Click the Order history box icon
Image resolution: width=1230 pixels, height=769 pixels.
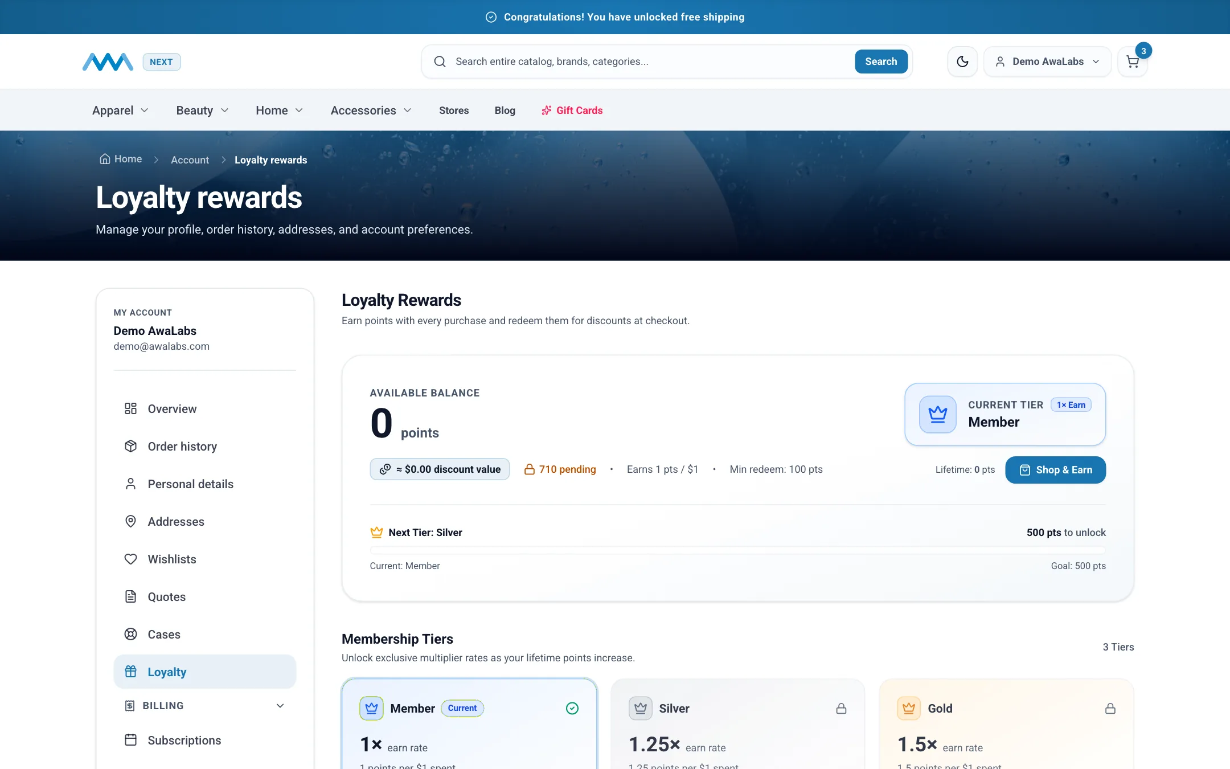pos(130,446)
